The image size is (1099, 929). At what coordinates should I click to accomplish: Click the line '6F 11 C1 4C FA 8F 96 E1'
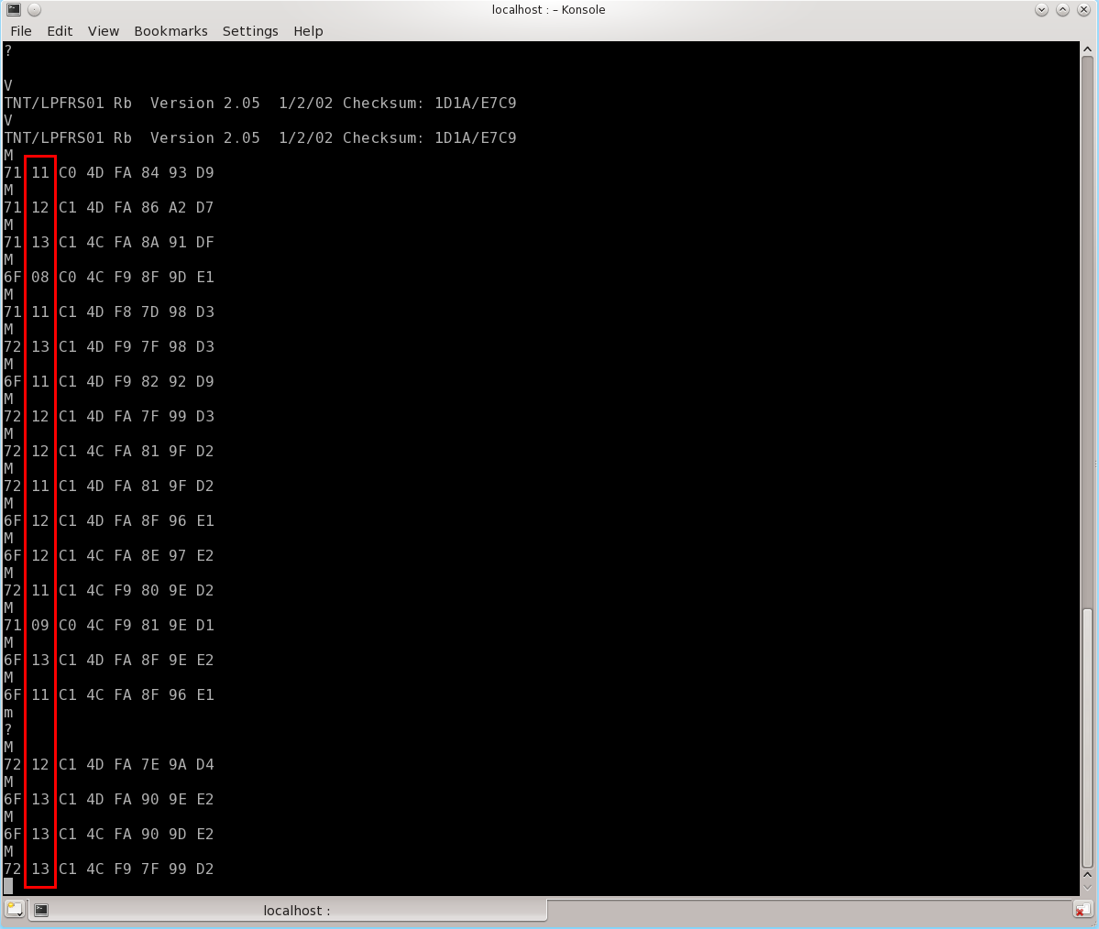(109, 695)
